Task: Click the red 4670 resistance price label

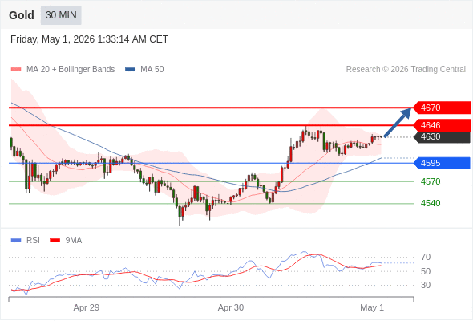Action: [x=441, y=108]
